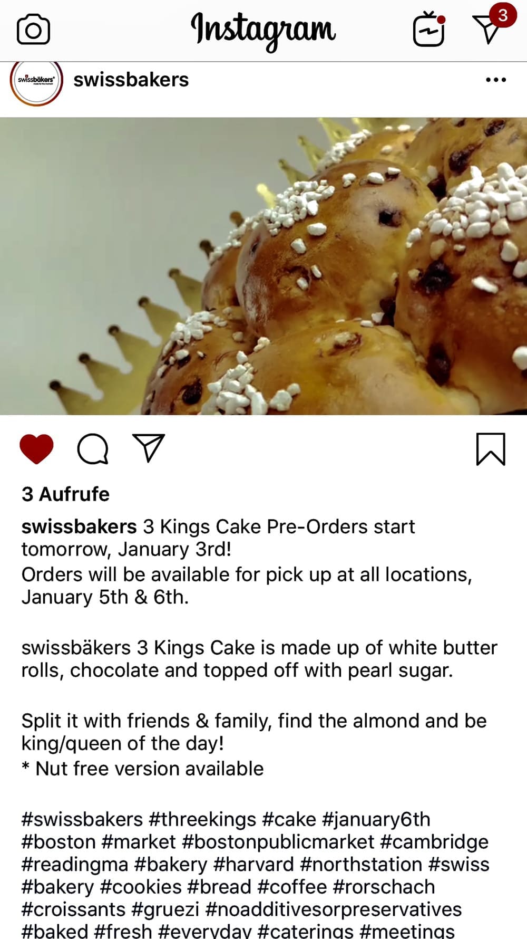Open the #bostonpublicmarket hashtag

pos(278,842)
